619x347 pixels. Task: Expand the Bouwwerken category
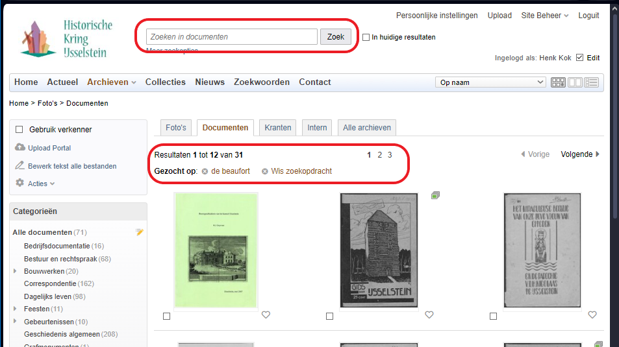[15, 271]
